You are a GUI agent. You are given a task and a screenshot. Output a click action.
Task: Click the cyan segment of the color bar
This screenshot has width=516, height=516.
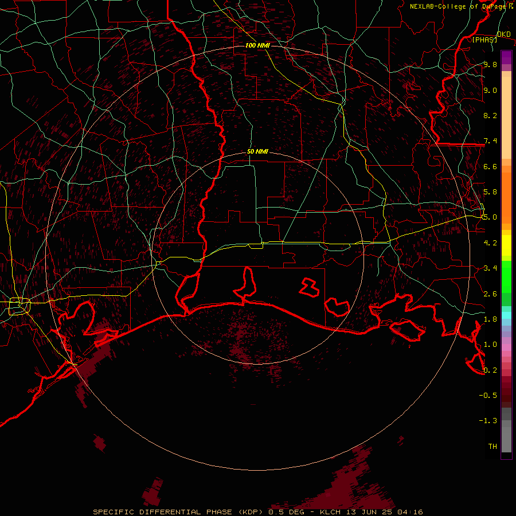point(506,315)
